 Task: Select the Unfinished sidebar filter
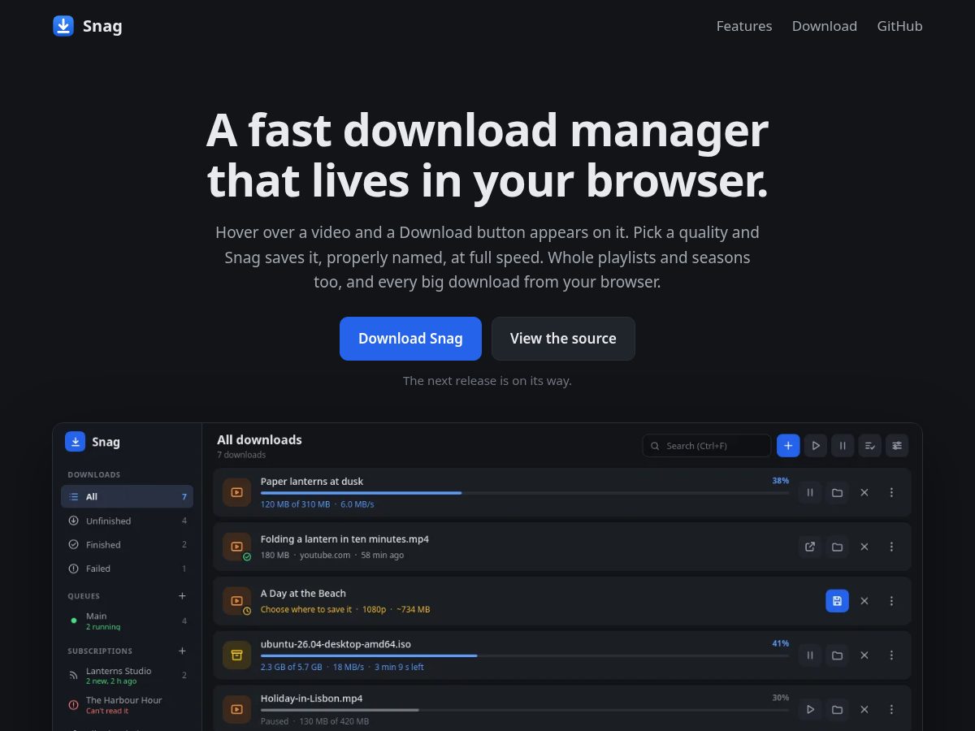tap(127, 521)
